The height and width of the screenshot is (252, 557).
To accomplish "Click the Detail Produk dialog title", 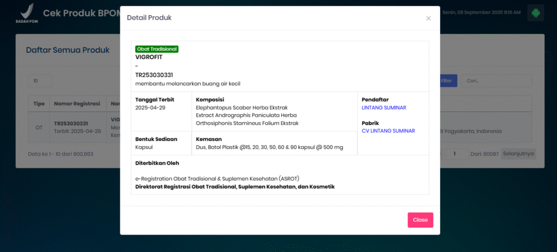I will pyautogui.click(x=149, y=18).
